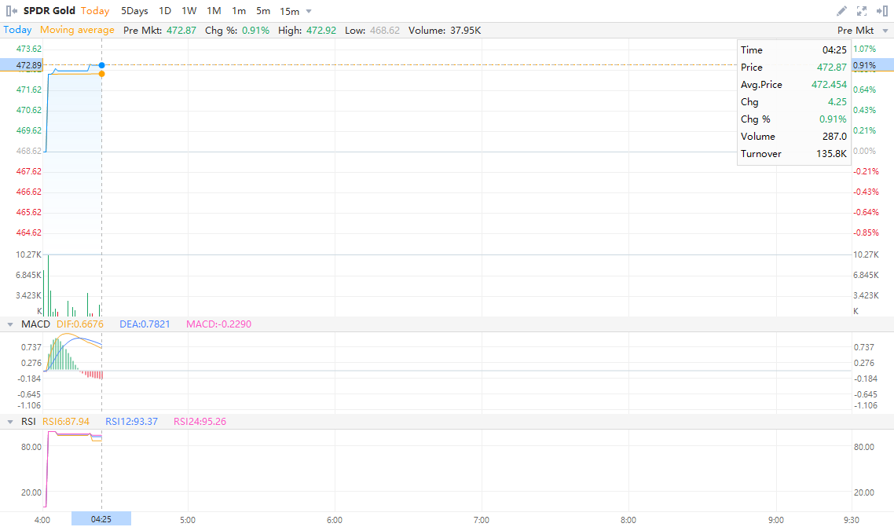Screen dimensions: 894x527
Task: Collapse the RSI indicator panel
Action: pos(10,422)
